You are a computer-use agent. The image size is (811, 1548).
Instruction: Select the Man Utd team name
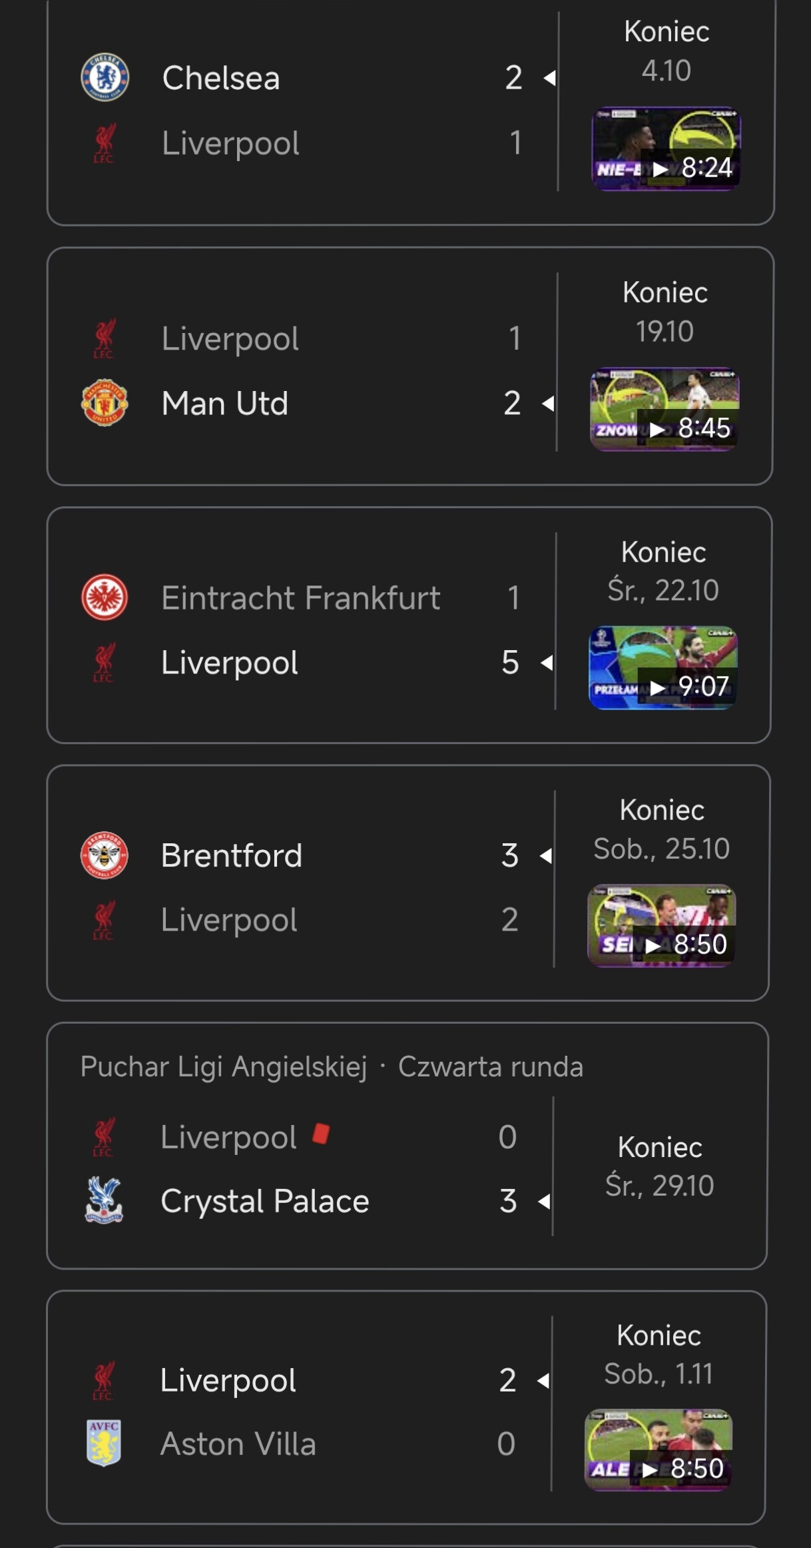pyautogui.click(x=225, y=403)
